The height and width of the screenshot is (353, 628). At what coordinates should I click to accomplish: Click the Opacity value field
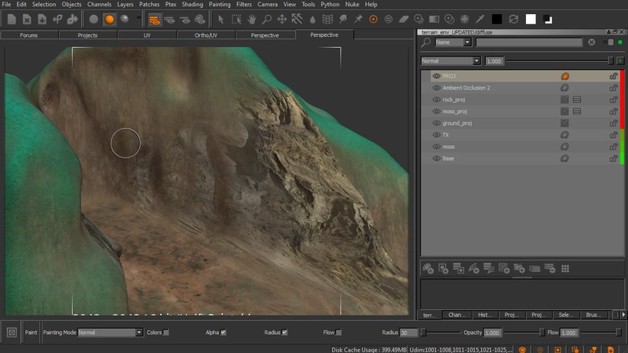tap(493, 333)
